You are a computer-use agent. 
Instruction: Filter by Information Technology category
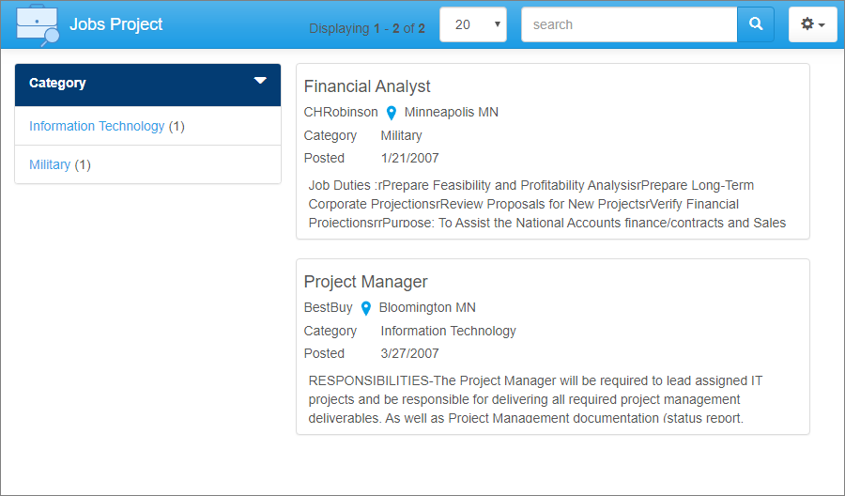pyautogui.click(x=97, y=126)
